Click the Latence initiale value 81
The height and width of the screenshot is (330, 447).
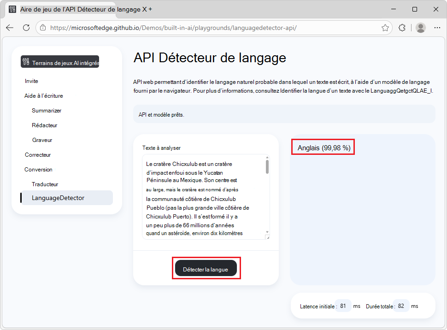coord(343,306)
